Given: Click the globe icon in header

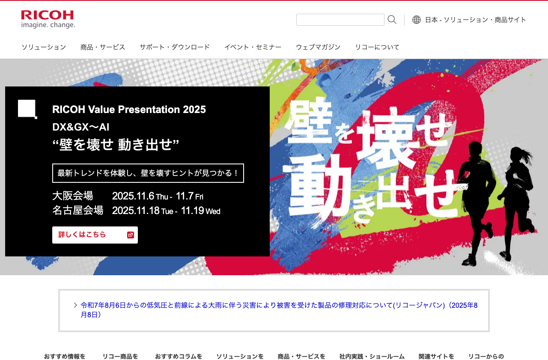Looking at the screenshot, I should pyautogui.click(x=416, y=20).
